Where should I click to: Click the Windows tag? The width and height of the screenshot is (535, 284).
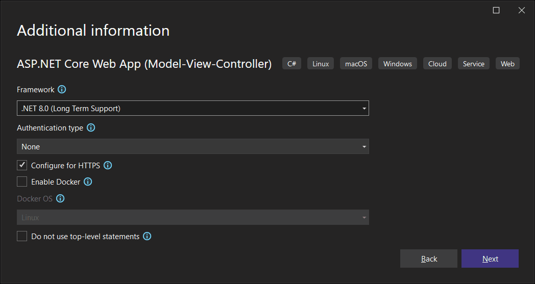pyautogui.click(x=398, y=64)
